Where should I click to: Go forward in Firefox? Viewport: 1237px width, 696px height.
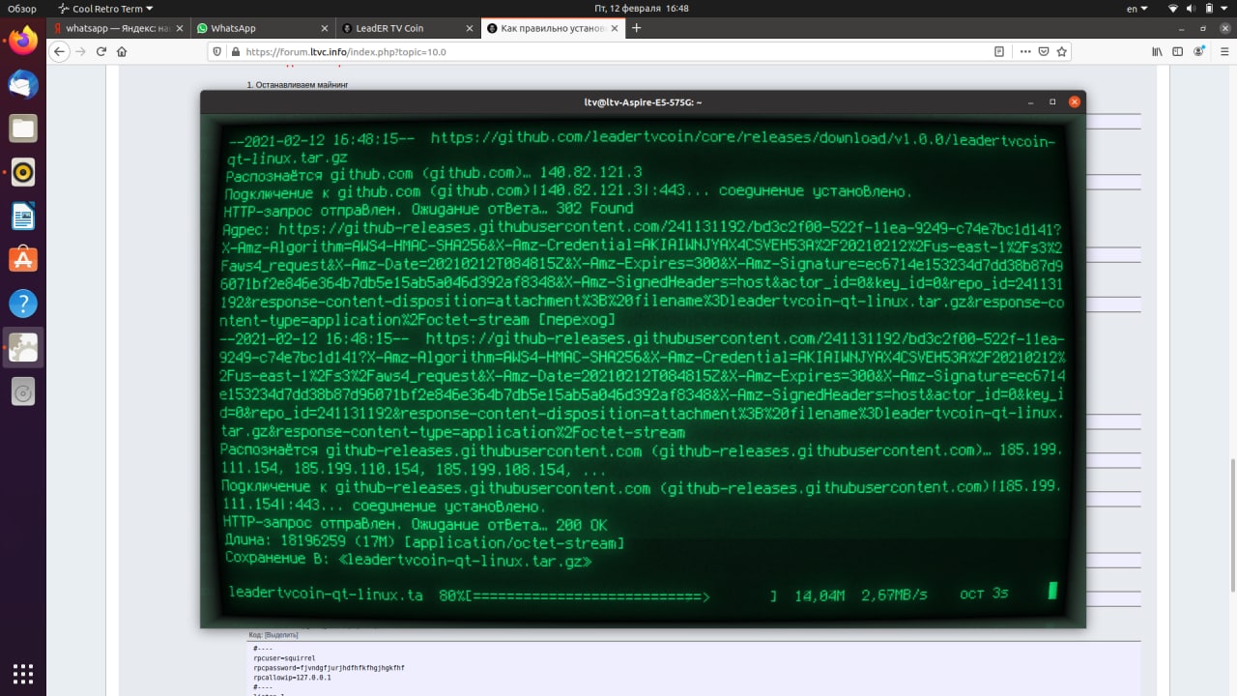point(81,52)
